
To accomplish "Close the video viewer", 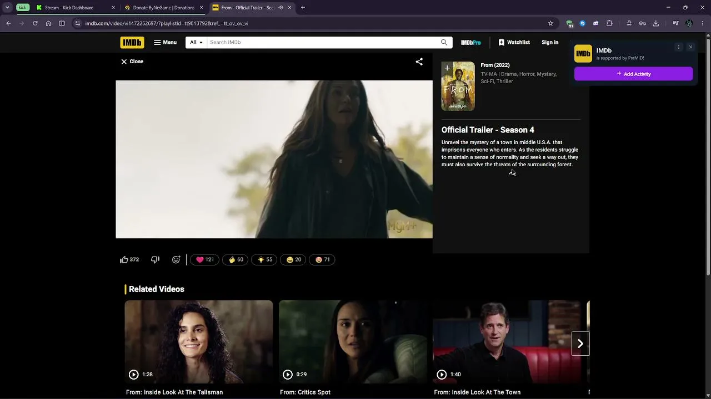I will click(x=132, y=62).
